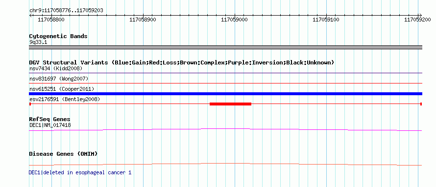Click the RefSeq Genes track title
The image size is (436, 187).
49,120
